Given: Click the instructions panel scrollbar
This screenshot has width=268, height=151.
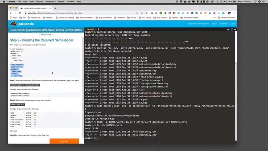Looking at the screenshot, I should (x=83, y=87).
